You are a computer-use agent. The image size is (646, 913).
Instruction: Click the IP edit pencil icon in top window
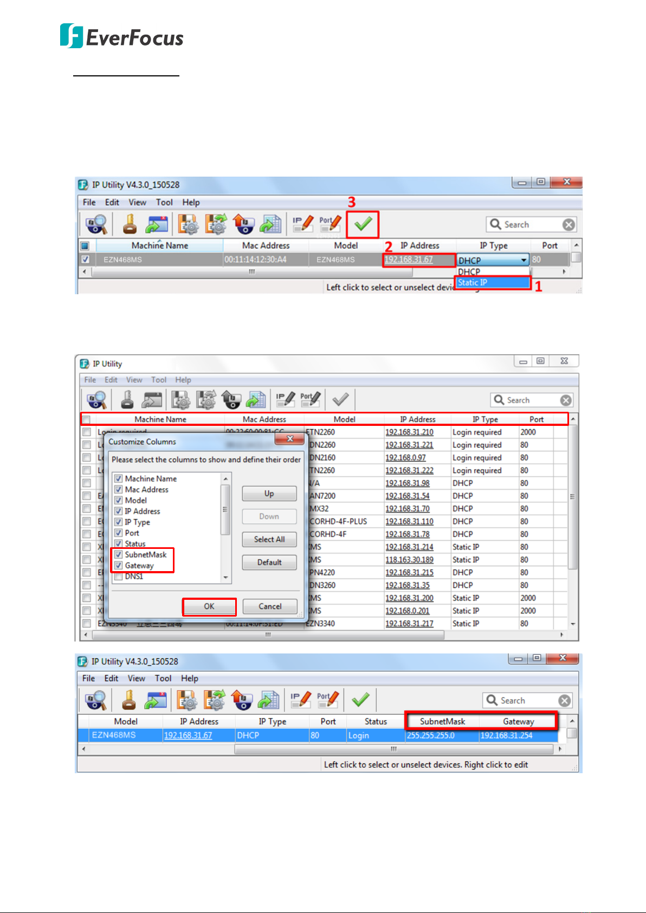pyautogui.click(x=303, y=223)
